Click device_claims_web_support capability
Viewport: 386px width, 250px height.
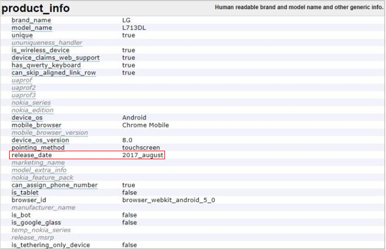[55, 58]
